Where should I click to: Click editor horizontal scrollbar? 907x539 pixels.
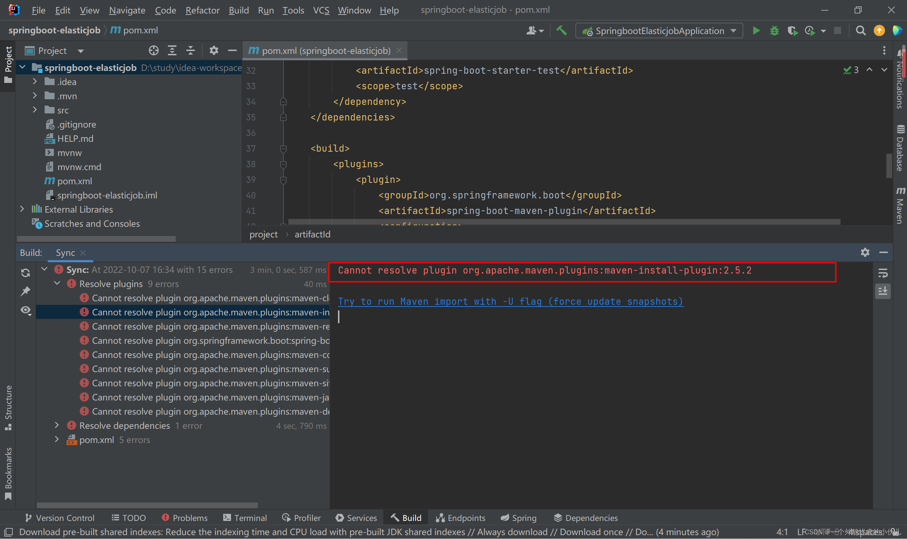564,221
